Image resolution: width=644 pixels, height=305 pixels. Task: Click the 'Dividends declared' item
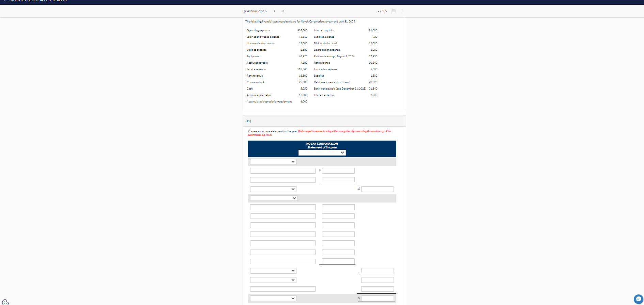[x=325, y=44]
